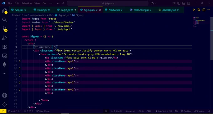Viewport: 213px width, 114px height.
Task: Click errors and warnings count in status bar
Action: (x=29, y=111)
